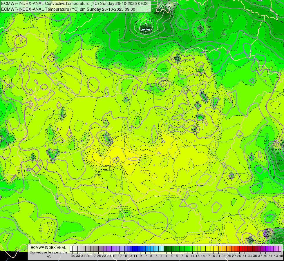Click the yellow swatch above legend value 17

[x=207, y=249]
